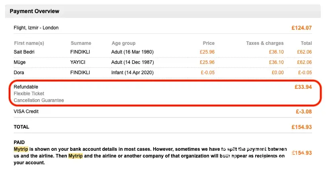Viewport: 326px width, 173px height.
Task: Click the Refundable label
Action: click(x=26, y=87)
